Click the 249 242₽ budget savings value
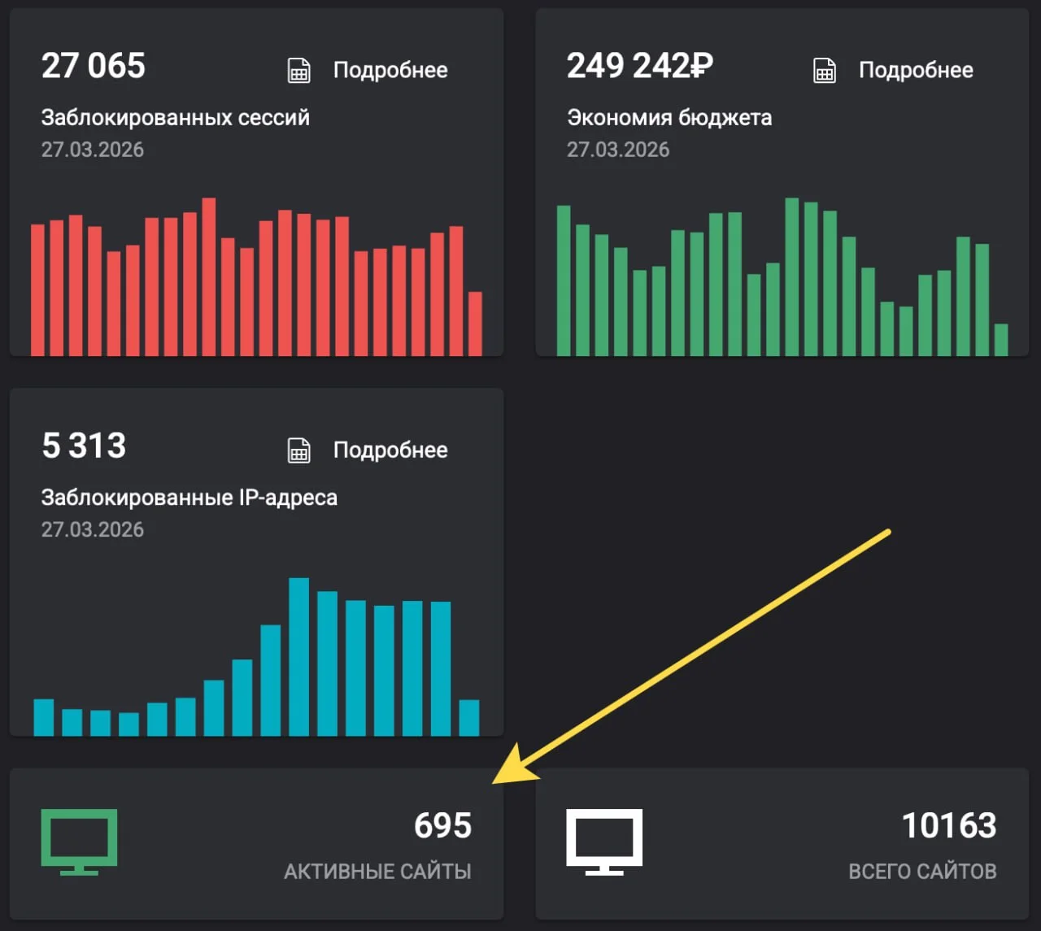This screenshot has height=931, width=1041. point(639,66)
